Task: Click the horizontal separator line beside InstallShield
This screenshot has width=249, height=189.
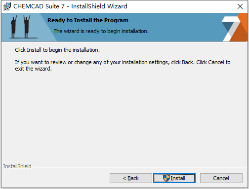Action: (x=139, y=167)
